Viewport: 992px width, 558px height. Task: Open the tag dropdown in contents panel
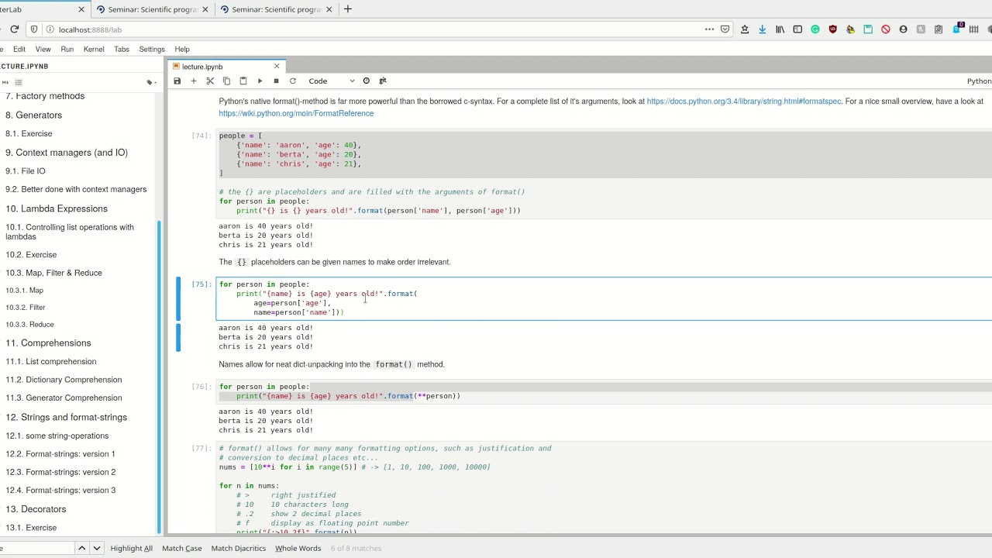151,82
